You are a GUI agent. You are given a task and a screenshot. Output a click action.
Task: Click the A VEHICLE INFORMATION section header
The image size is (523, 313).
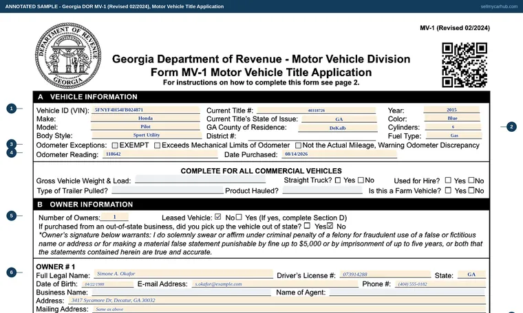pos(261,97)
